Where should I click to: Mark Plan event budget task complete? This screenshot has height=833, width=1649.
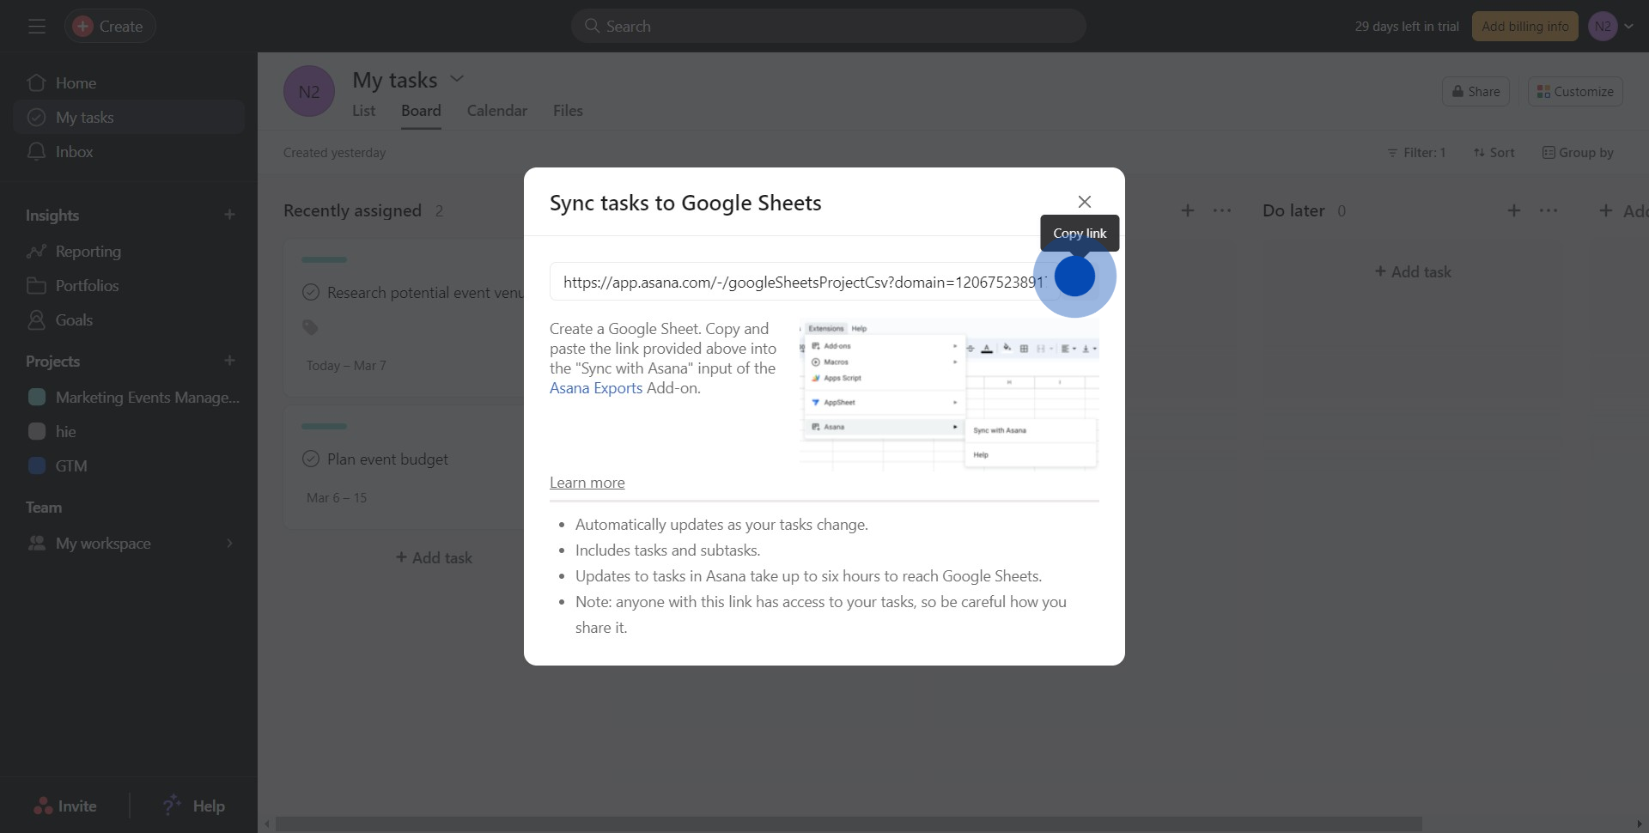click(x=311, y=459)
